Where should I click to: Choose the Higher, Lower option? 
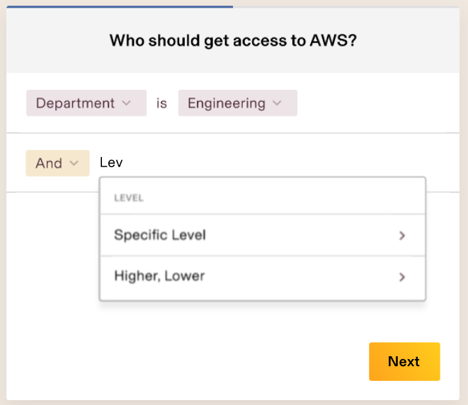pos(263,277)
